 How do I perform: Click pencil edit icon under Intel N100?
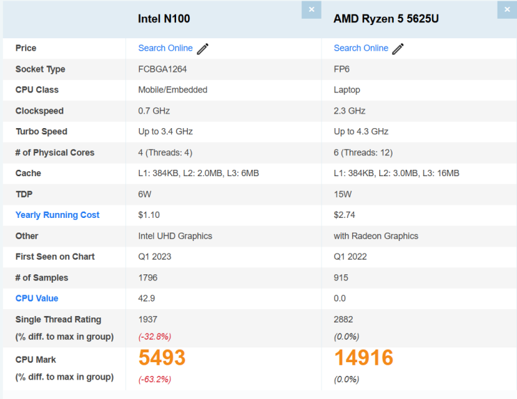(x=202, y=49)
